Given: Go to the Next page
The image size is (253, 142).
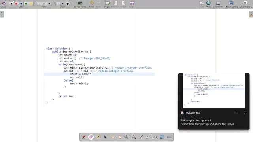Looking at the screenshot, I should [124, 4].
